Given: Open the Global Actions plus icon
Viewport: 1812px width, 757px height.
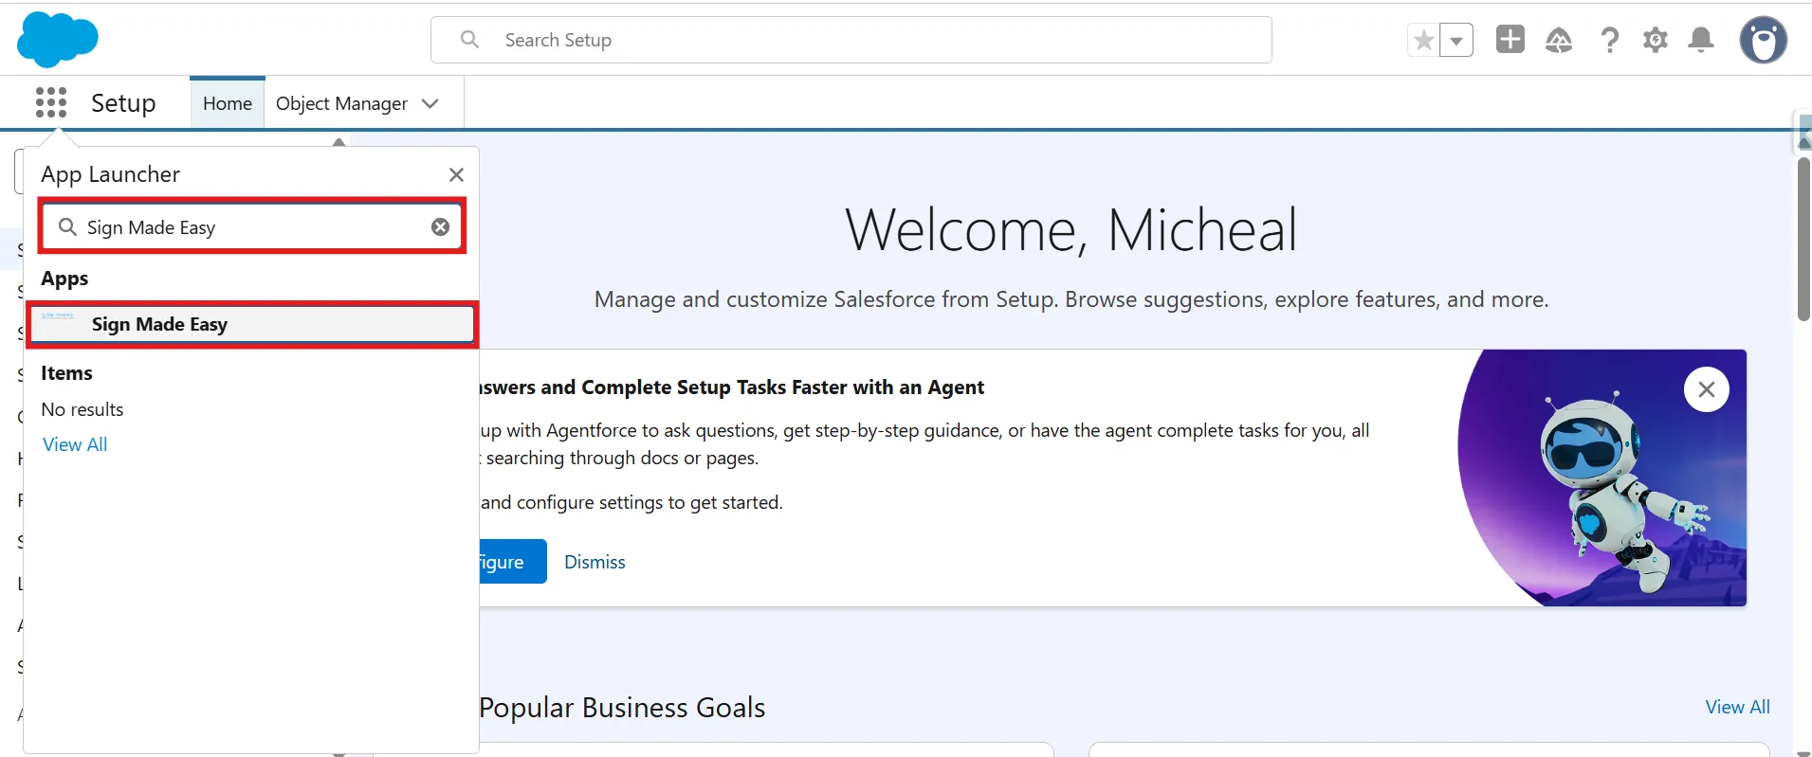Looking at the screenshot, I should coord(1510,39).
